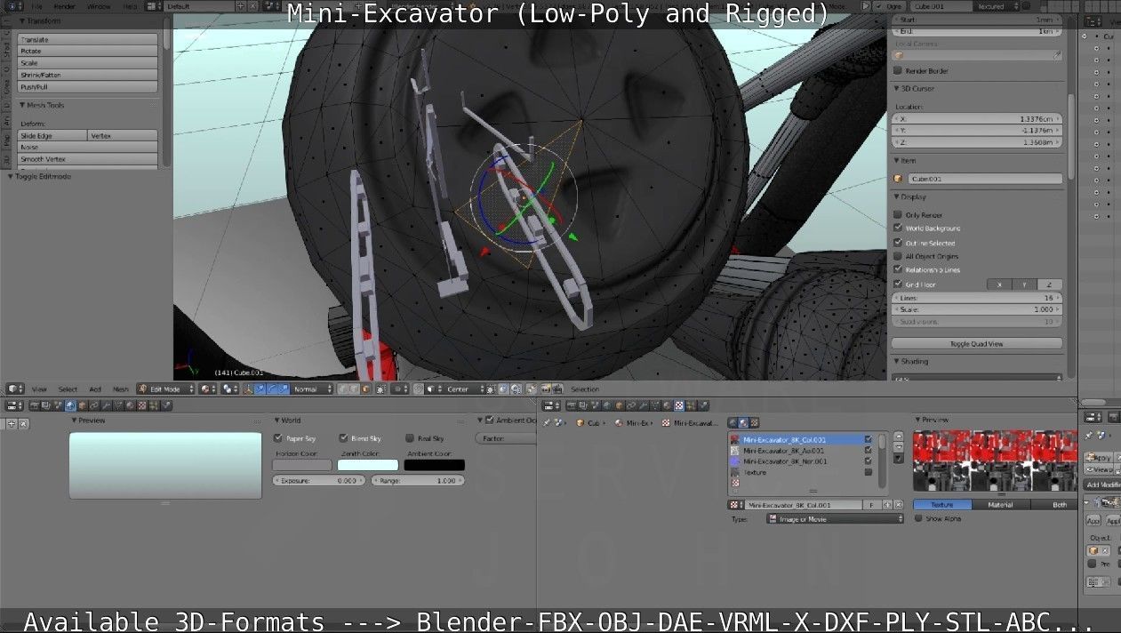Show world textures type icon above slot list

(733, 422)
